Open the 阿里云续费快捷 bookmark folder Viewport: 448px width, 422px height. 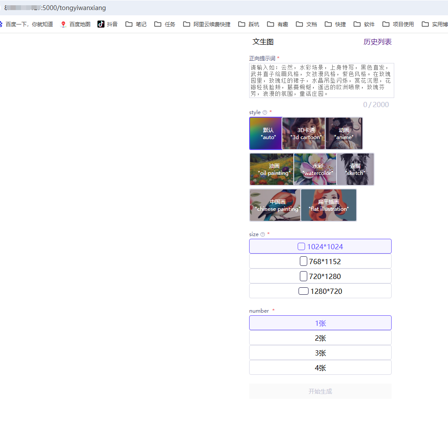pyautogui.click(x=207, y=24)
